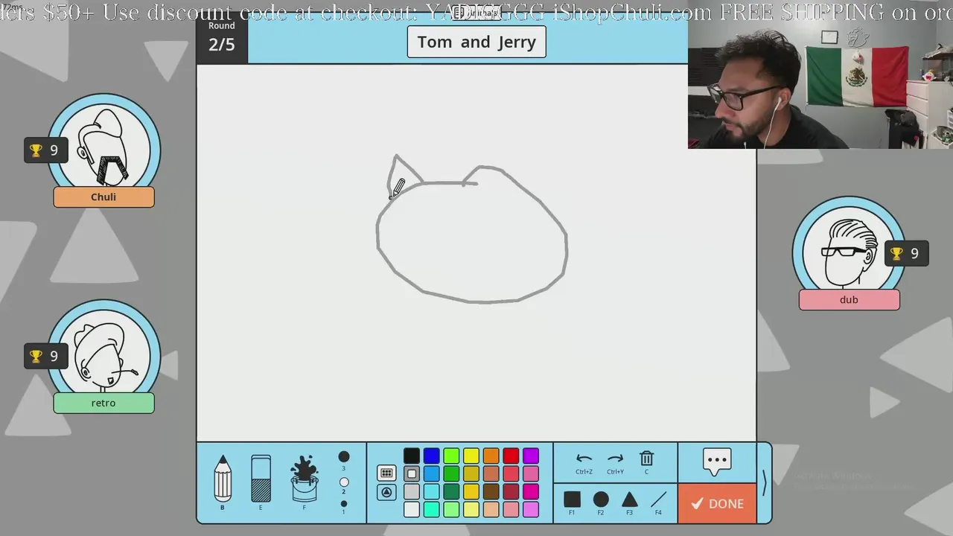Click the Chuli name label
The image size is (953, 536).
[x=103, y=197]
